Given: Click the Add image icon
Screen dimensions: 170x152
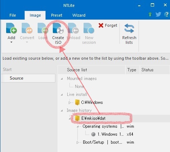Looking at the screenshot, I should [12, 28].
